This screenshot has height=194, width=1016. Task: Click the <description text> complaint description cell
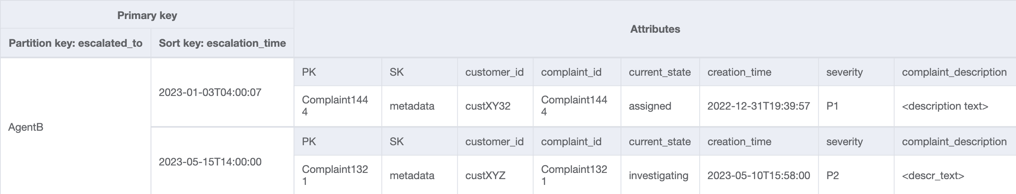click(x=945, y=106)
